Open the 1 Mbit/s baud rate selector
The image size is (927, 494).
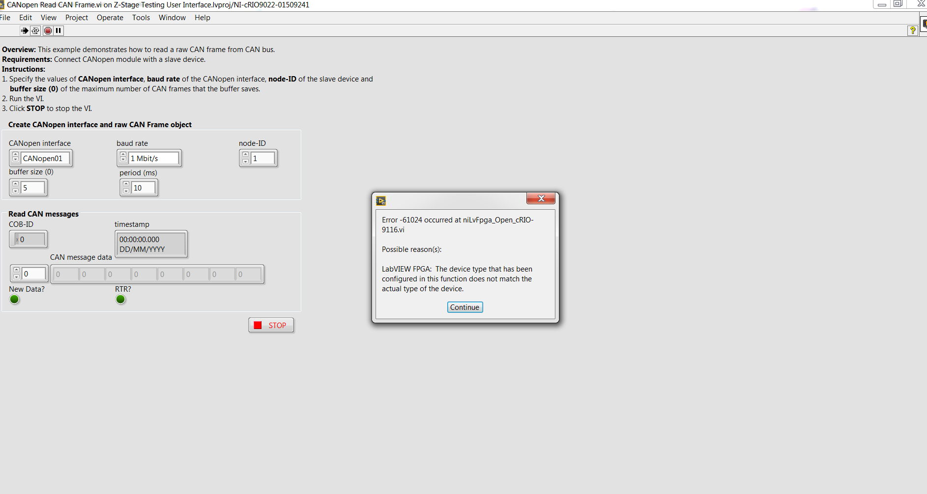154,158
